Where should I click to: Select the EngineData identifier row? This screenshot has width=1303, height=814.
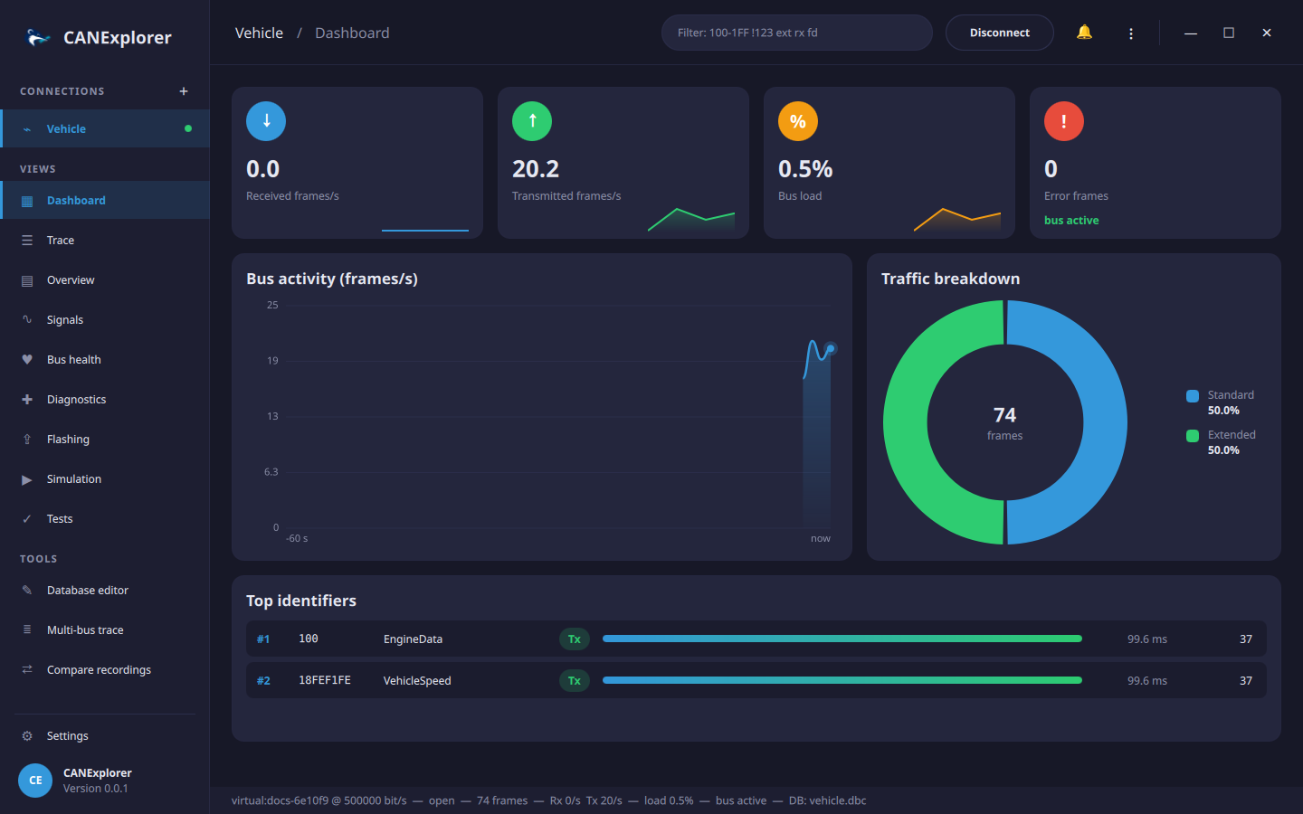click(x=756, y=639)
